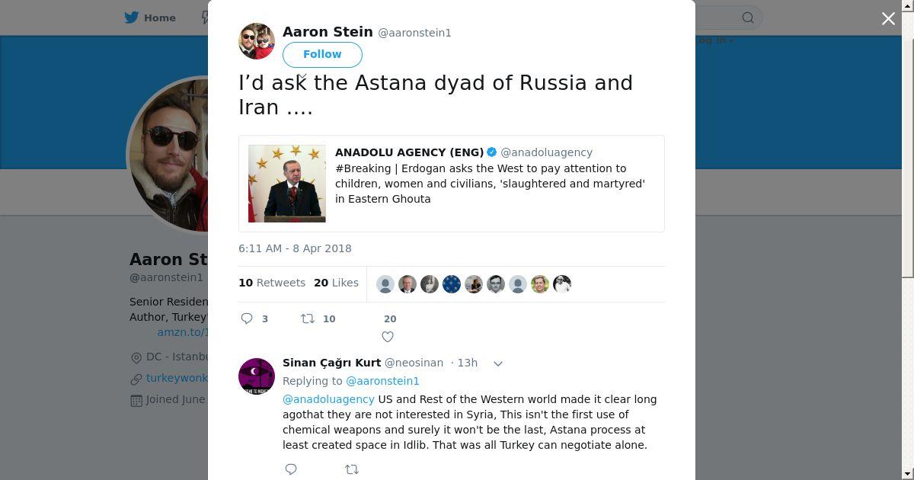Viewport: 914px width, 480px height.
Task: Click the @anadoluagency mention in the reply
Action: 328,399
